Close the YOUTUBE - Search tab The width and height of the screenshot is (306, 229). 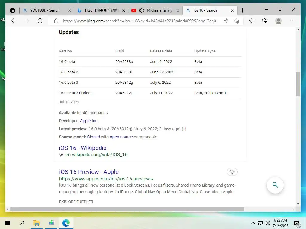coord(69,10)
